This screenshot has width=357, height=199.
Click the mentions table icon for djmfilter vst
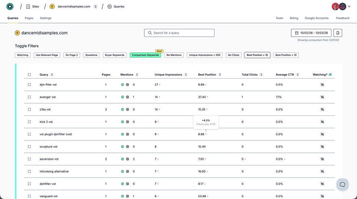coord(127,184)
